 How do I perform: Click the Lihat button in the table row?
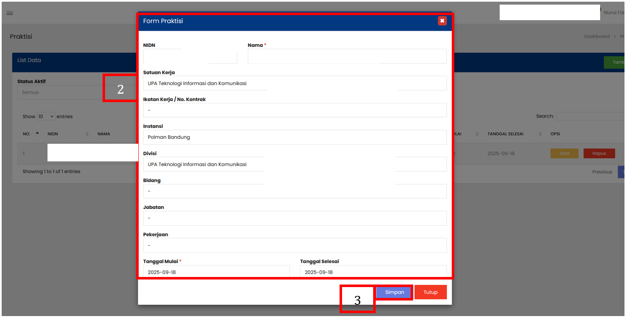(x=564, y=153)
